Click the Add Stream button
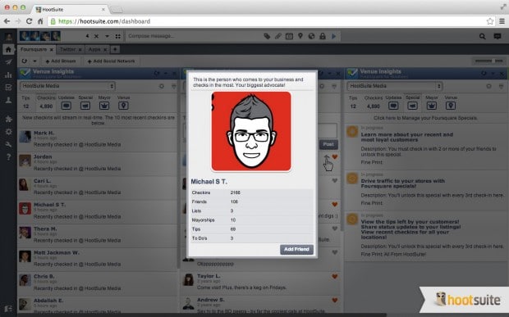 61,61
